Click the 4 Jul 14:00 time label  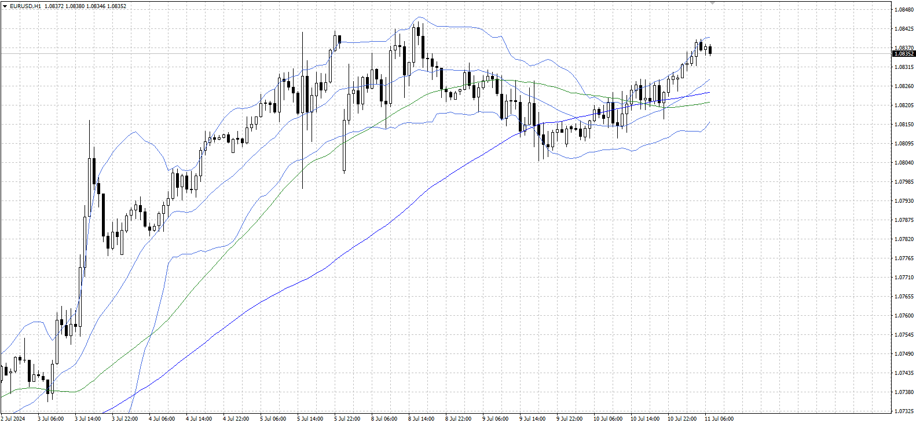199,418
